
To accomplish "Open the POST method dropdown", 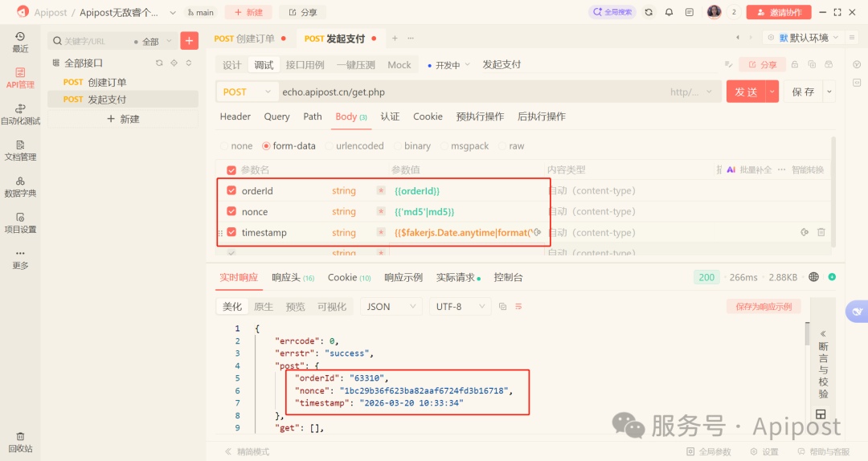I will click(247, 92).
